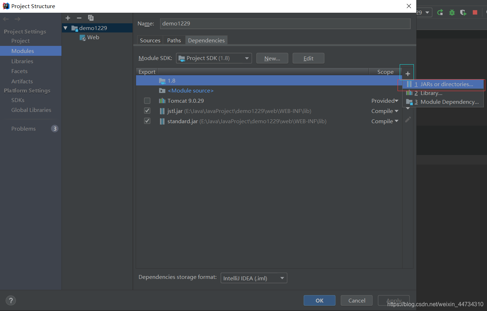Viewport: 487px width, 311px height.
Task: Change Tomcat scope from Provided
Action: [385, 101]
